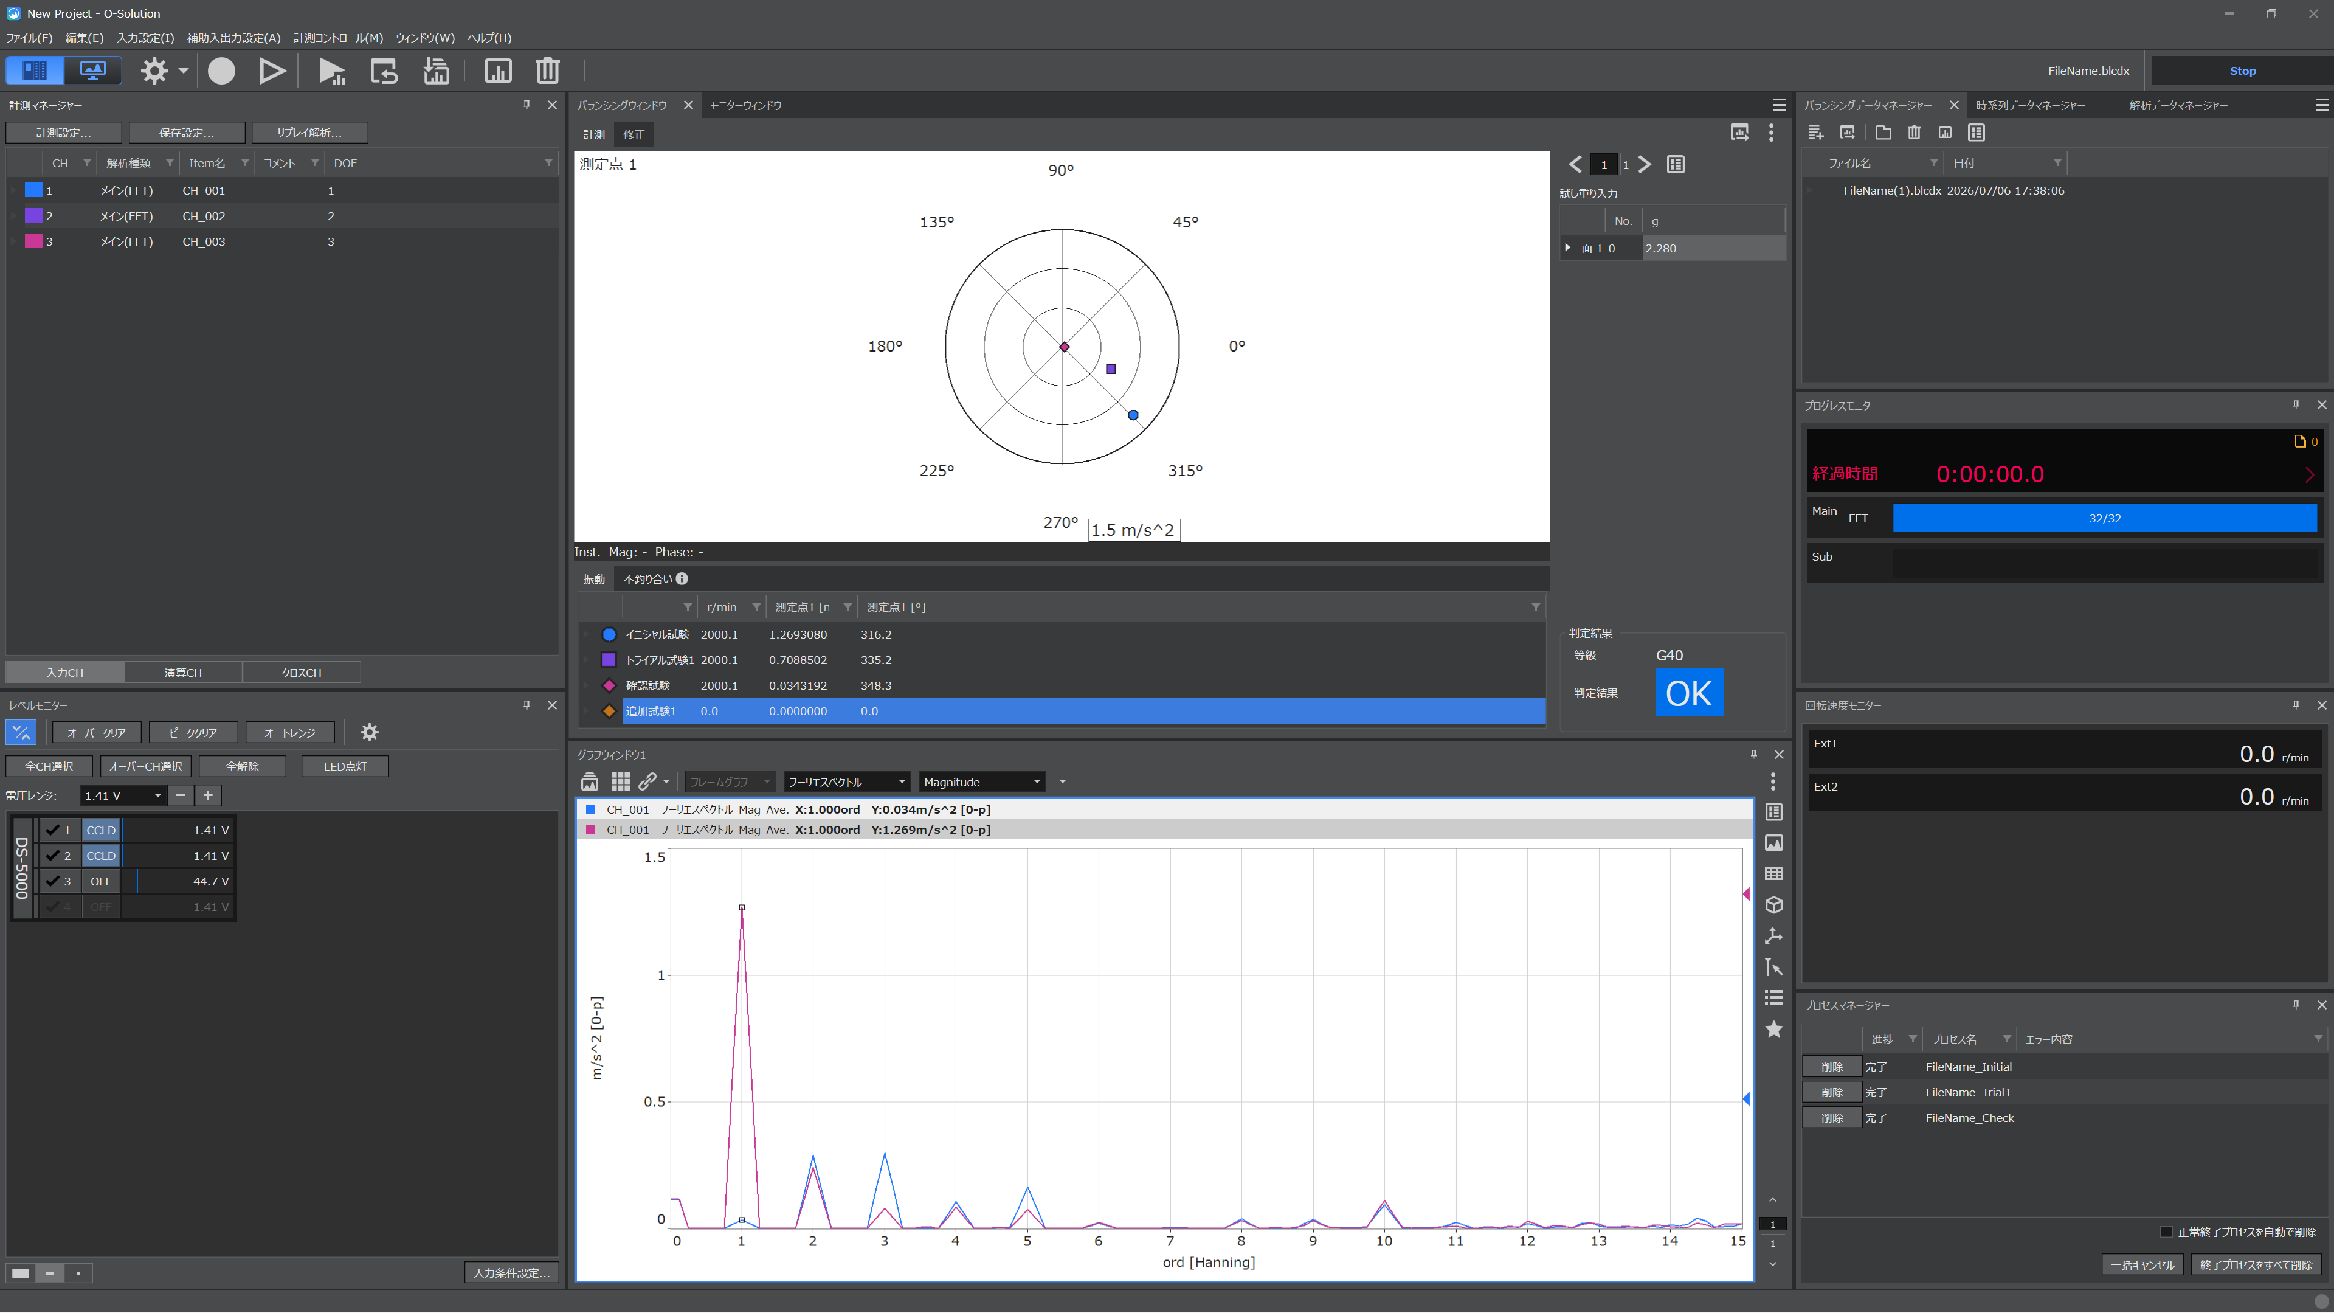
Task: Click the play-with-analysis toolbar icon
Action: [x=331, y=71]
